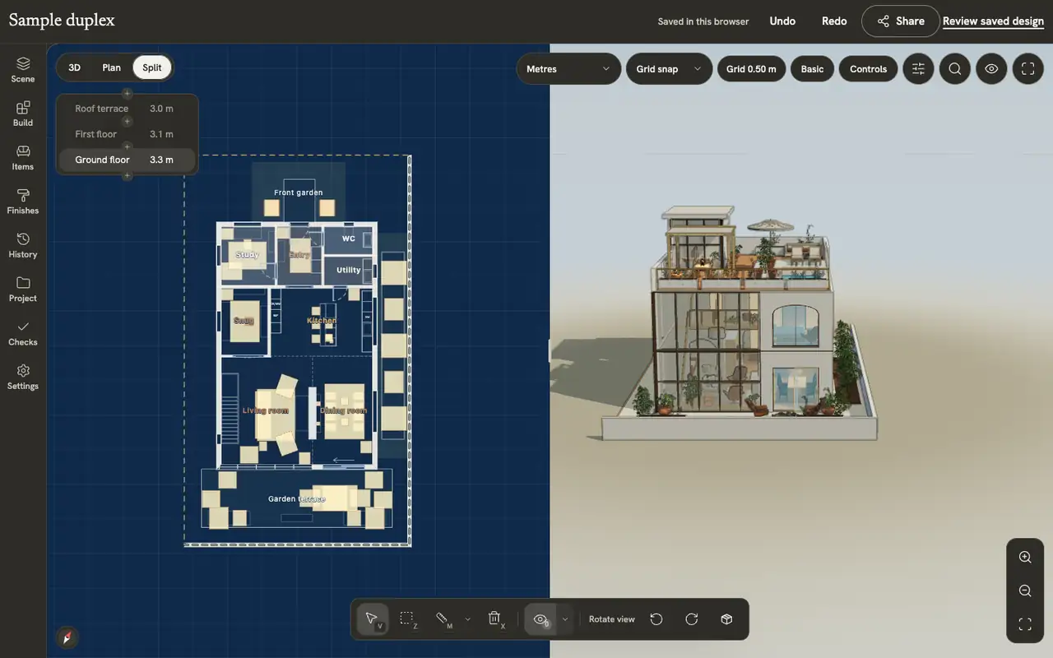Zoom out of the viewport

coord(1025,591)
